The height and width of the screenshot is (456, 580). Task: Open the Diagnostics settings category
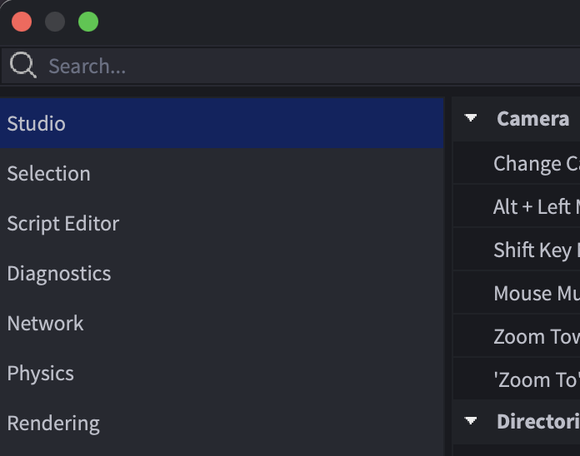[222, 273]
